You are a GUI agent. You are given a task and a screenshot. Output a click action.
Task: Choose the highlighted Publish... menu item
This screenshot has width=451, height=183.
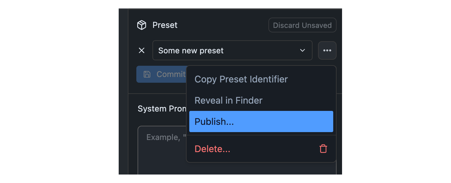click(x=261, y=121)
